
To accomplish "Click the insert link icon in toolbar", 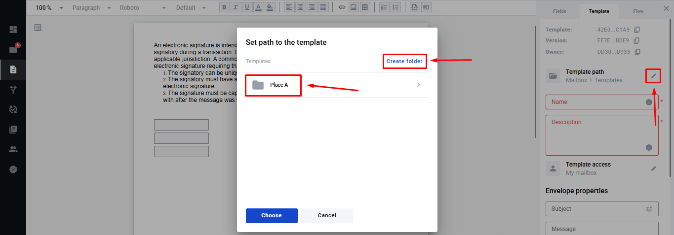I will pyautogui.click(x=342, y=7).
